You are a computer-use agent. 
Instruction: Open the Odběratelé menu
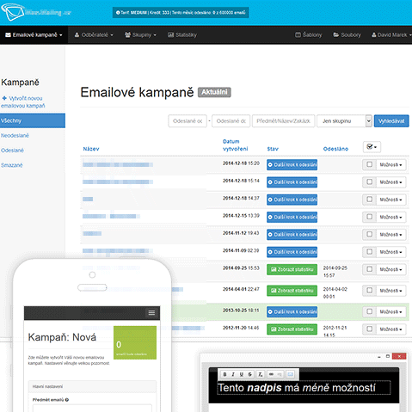[94, 35]
